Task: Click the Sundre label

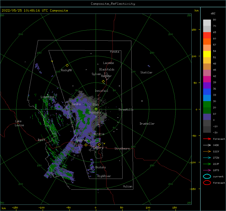Action: coord(76,104)
